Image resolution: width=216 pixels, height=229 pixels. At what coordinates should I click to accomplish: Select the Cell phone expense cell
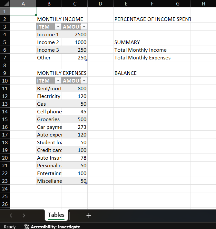pyautogui.click(x=49, y=111)
